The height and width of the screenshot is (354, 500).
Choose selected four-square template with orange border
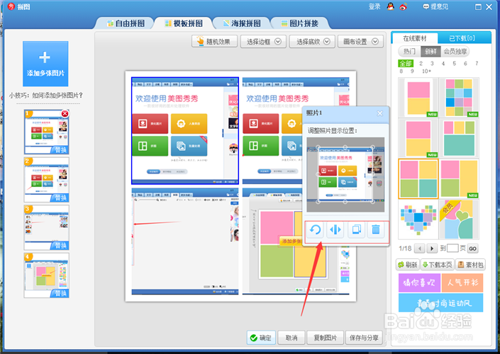pos(418,178)
